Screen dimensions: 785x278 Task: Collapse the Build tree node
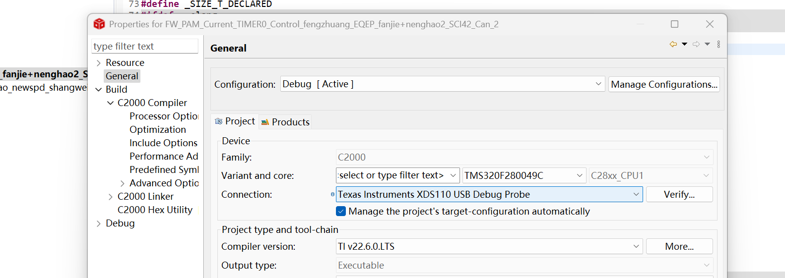pos(99,90)
